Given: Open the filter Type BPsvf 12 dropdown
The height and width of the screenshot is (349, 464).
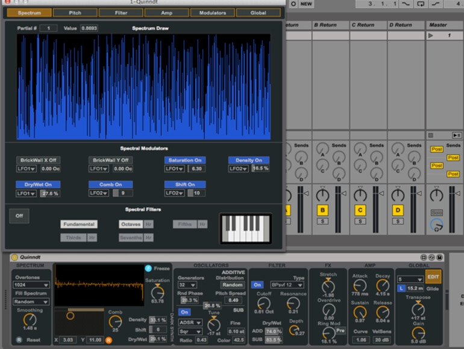Looking at the screenshot, I should coord(287,284).
